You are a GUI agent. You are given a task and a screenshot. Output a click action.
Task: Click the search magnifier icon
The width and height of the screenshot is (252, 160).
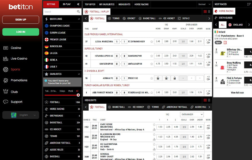click(79, 12)
